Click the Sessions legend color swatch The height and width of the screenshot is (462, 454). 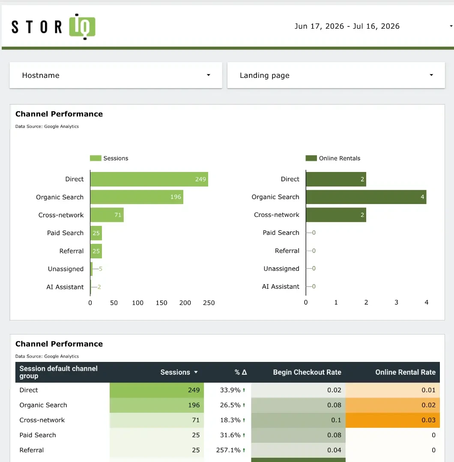96,158
